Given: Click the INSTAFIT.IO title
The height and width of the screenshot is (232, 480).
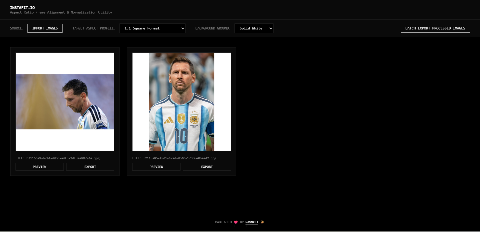Looking at the screenshot, I should click(x=22, y=8).
